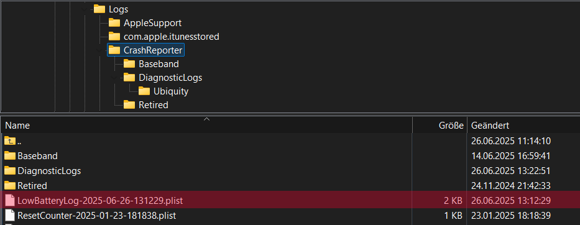Select the Retired folder icon in file list
Image resolution: width=580 pixels, height=225 pixels.
click(x=10, y=185)
